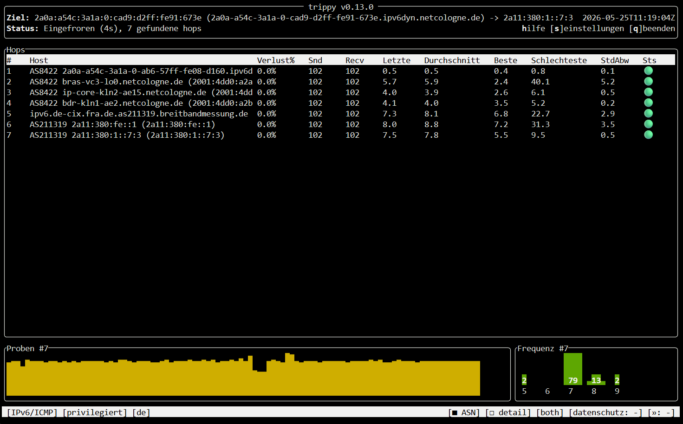Click the trippy v0.13.0 title

pos(341,7)
